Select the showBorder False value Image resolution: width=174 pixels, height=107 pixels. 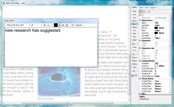tap(157, 38)
